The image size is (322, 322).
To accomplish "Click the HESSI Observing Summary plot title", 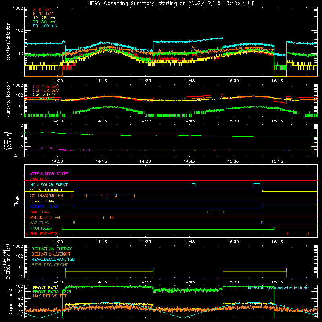I will 171,3.
